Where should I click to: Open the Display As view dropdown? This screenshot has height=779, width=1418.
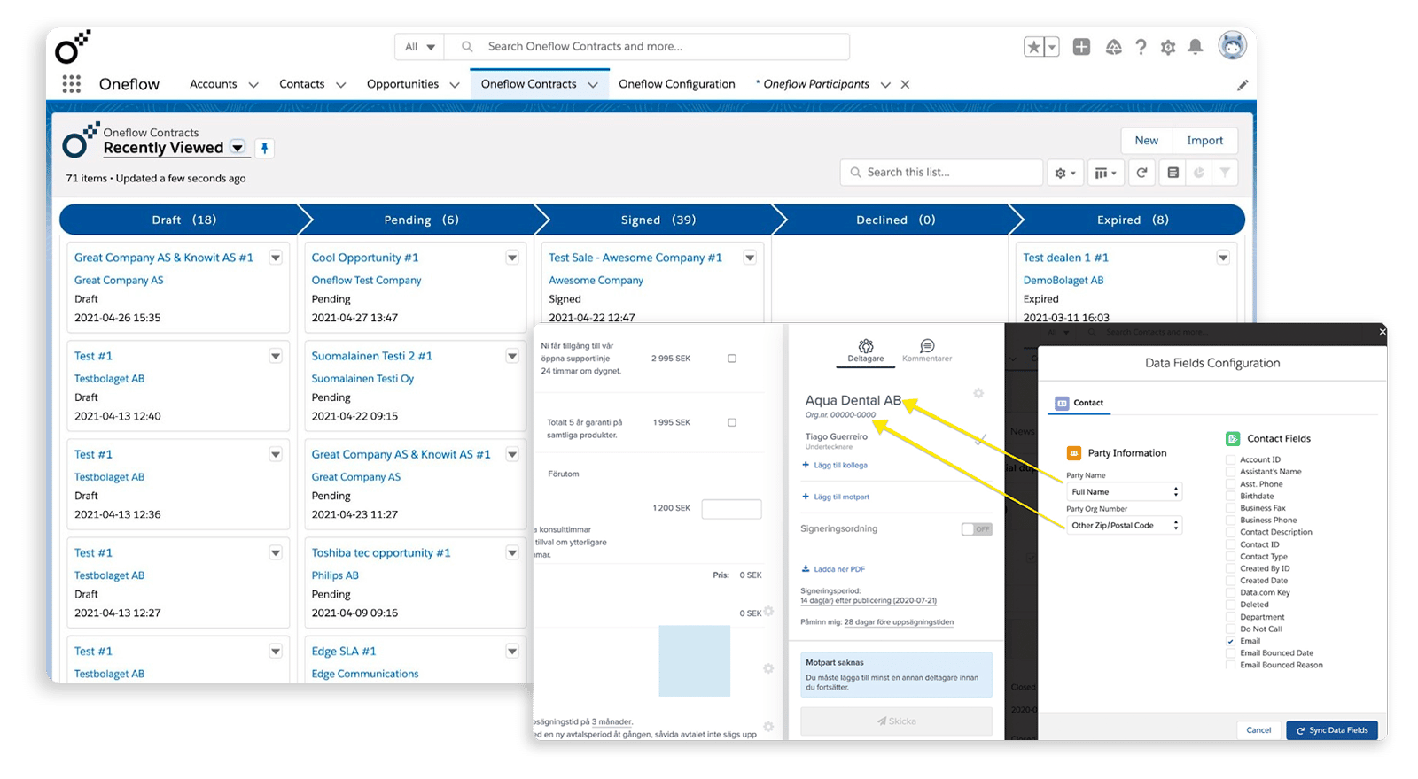point(1106,173)
